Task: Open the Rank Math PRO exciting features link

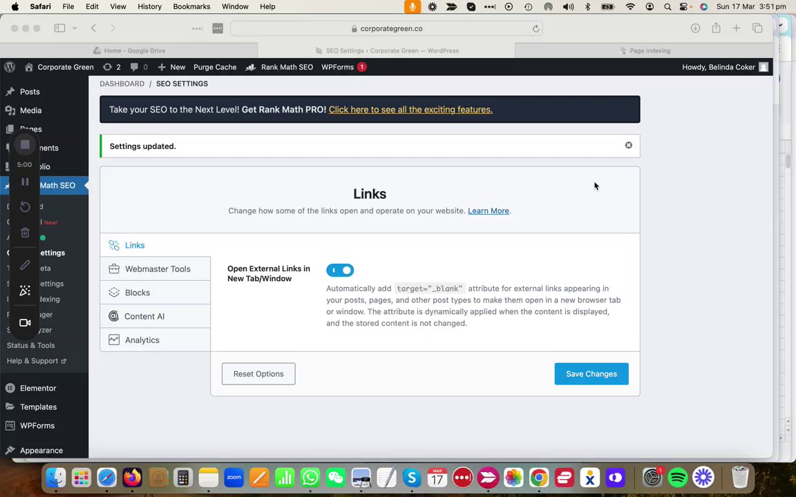Action: pos(410,110)
